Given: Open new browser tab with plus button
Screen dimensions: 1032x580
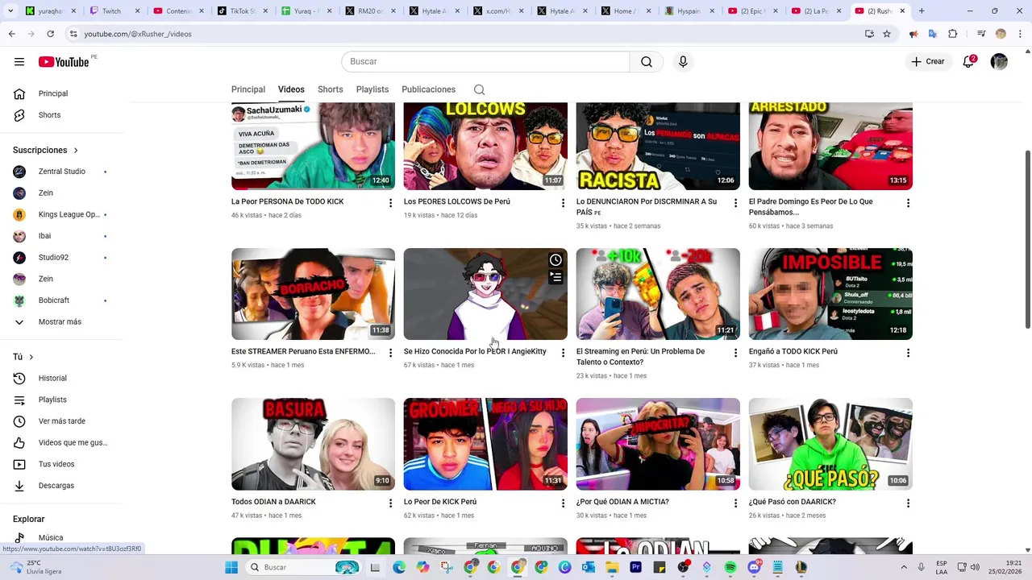Looking at the screenshot, I should (922, 11).
